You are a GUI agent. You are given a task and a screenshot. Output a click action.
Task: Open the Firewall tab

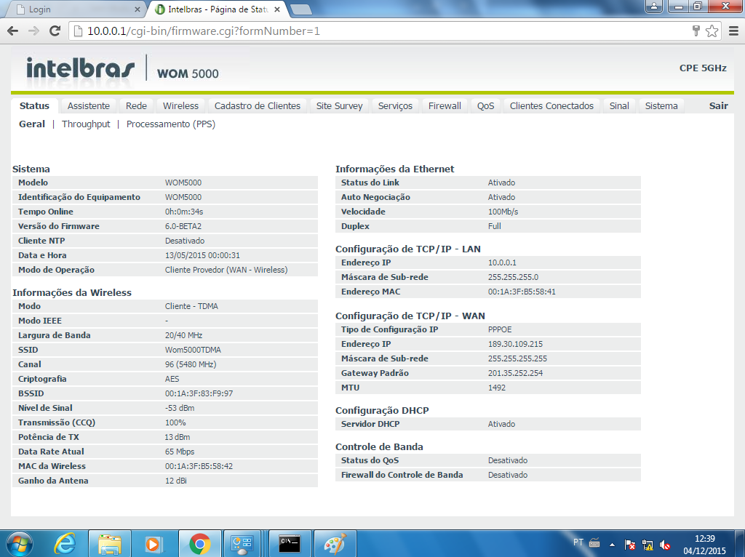(445, 106)
